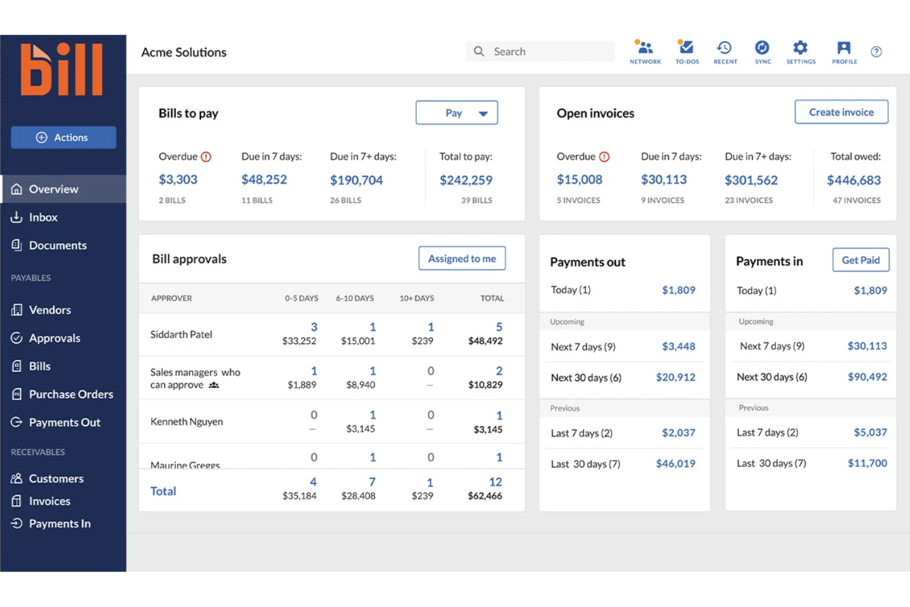
Task: Click Payments in Next 30 days $90,492
Action: click(x=868, y=377)
